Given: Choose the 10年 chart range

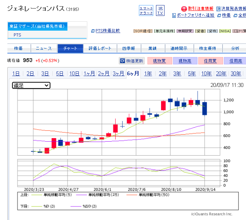Looking at the screenshot, I should tap(206, 74).
